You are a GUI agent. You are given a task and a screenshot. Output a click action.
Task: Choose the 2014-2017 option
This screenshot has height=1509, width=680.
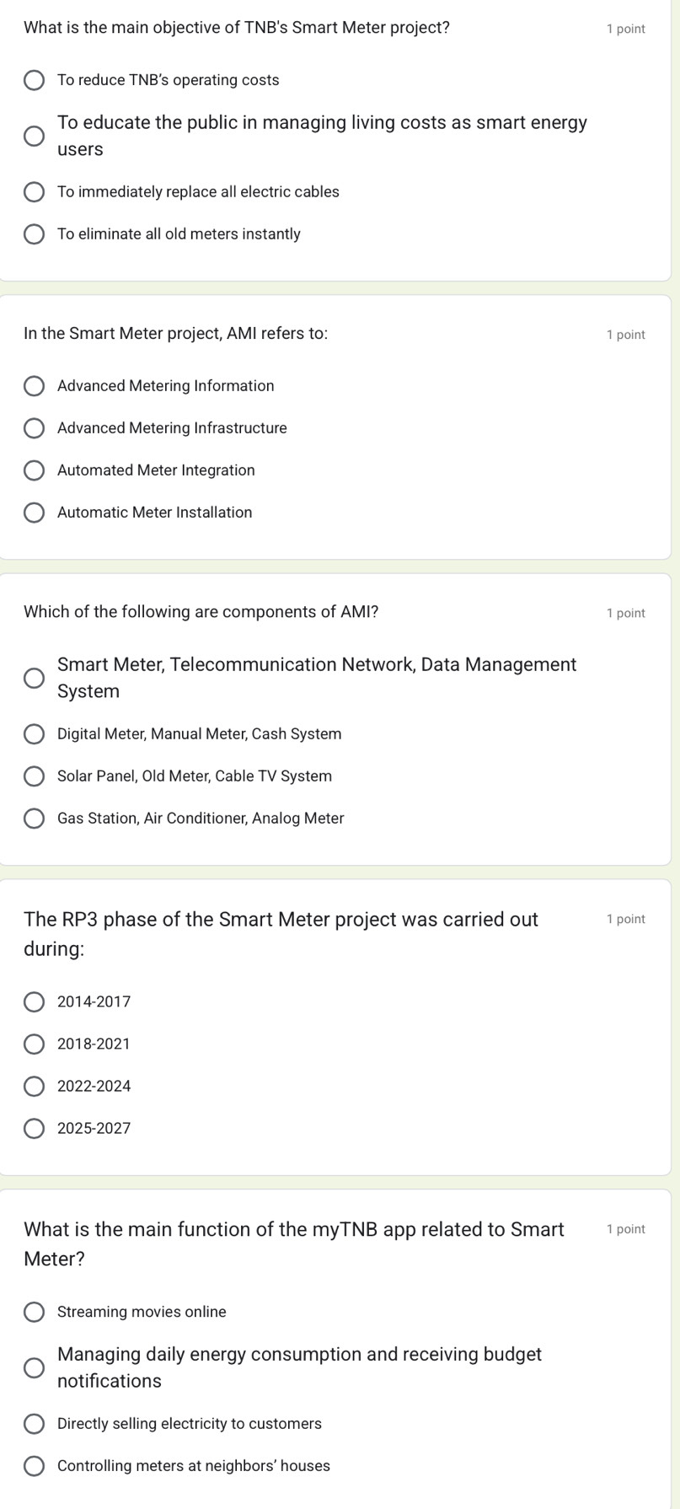[34, 1002]
